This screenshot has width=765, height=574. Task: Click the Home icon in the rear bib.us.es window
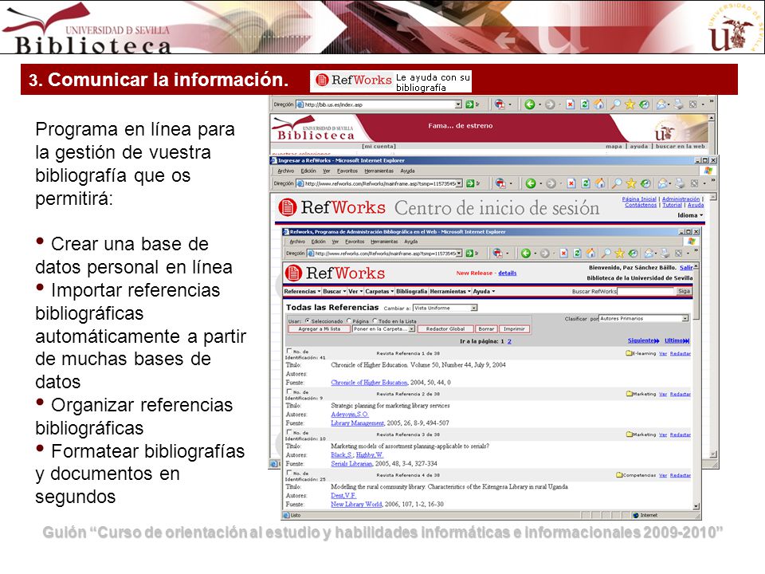click(598, 104)
